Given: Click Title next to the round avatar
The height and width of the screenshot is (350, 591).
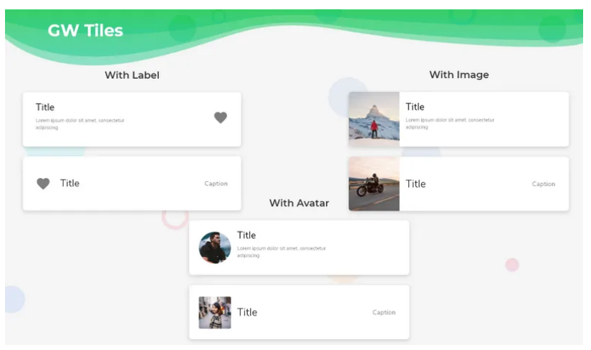Looking at the screenshot, I should coord(246,235).
